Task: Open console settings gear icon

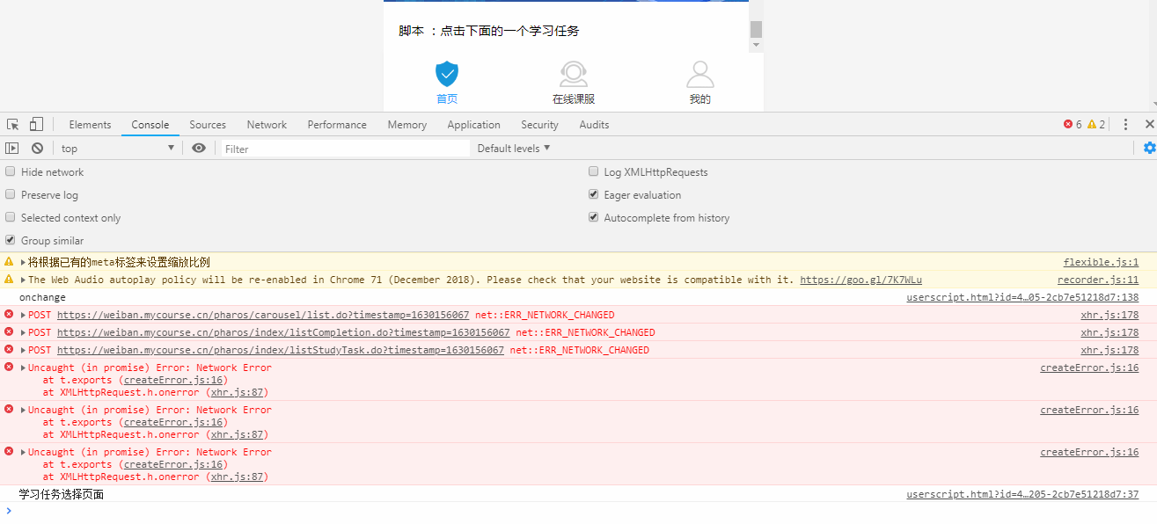Action: tap(1149, 148)
